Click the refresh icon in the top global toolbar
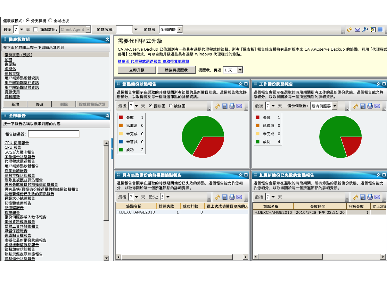 coord(350,30)
